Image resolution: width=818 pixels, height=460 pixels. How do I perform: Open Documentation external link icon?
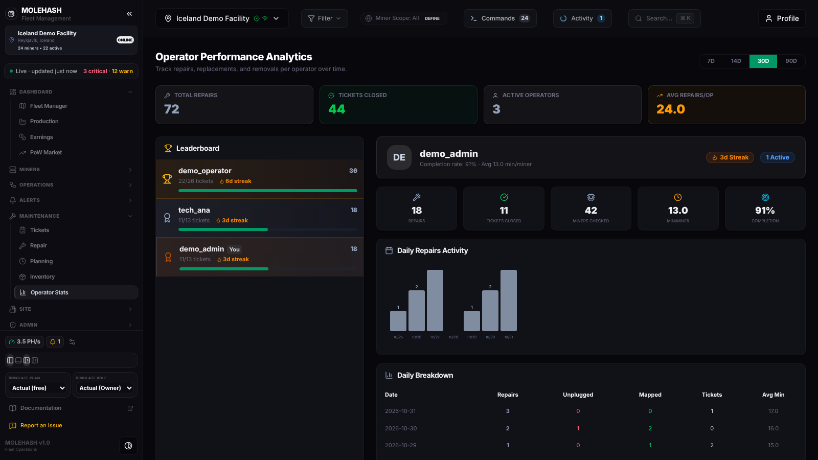tap(130, 408)
